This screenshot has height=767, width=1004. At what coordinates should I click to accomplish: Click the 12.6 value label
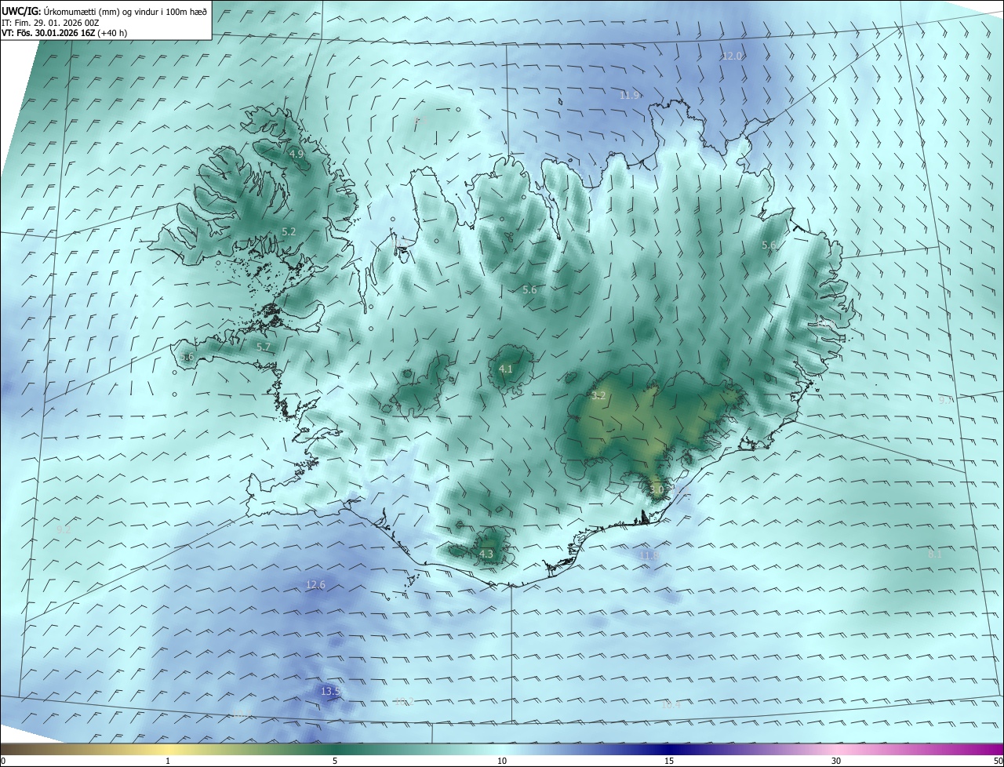coord(315,584)
